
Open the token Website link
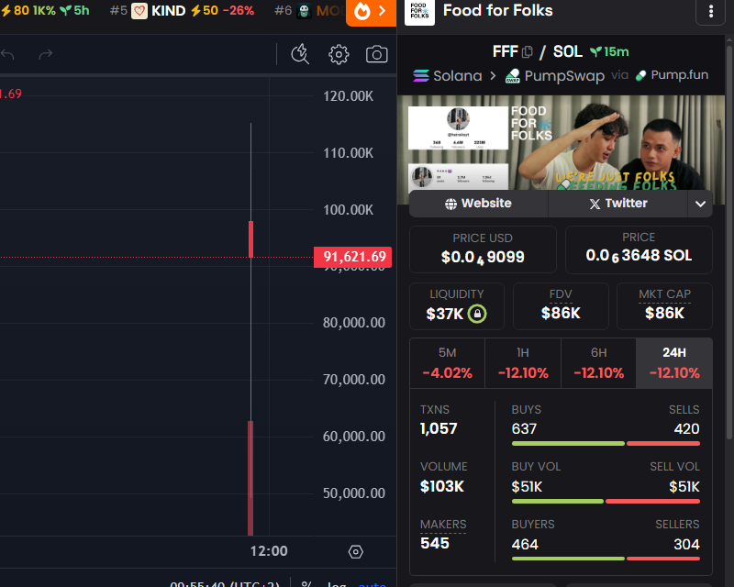tap(478, 203)
